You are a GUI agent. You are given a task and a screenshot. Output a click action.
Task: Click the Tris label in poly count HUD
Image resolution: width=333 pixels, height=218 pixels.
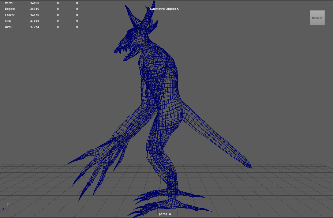pyautogui.click(x=8, y=21)
